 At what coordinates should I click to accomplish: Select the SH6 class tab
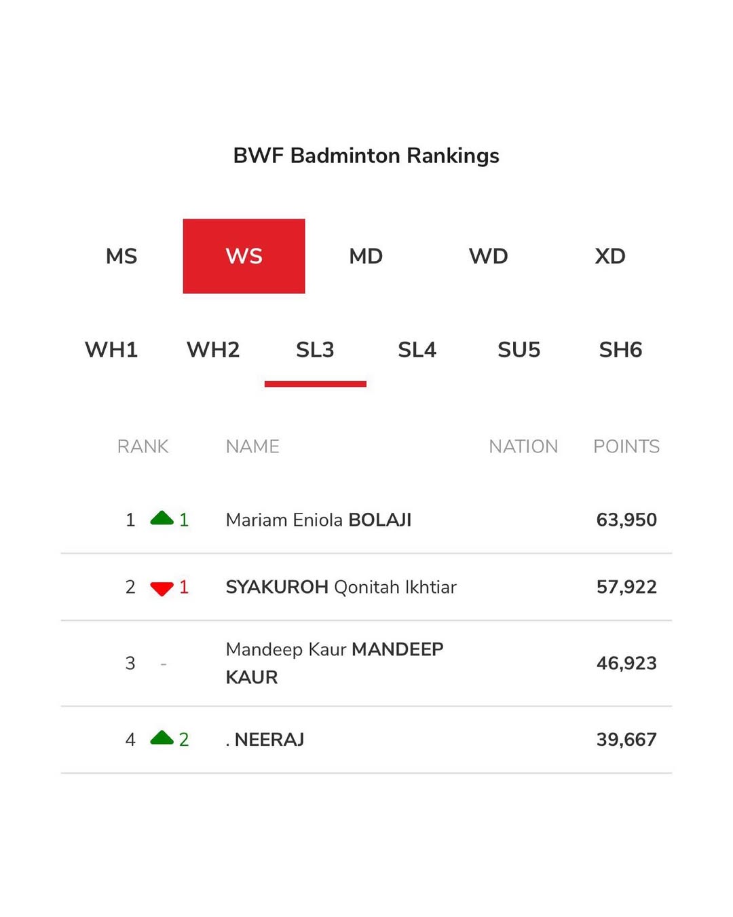click(x=620, y=350)
